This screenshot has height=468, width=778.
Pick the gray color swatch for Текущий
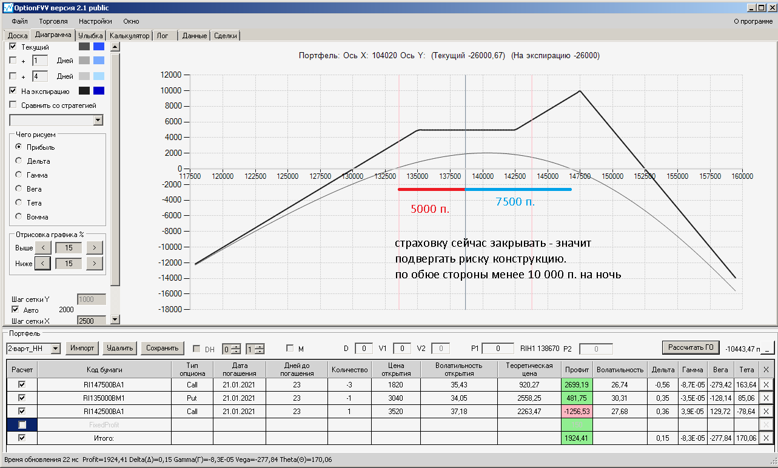[84, 47]
